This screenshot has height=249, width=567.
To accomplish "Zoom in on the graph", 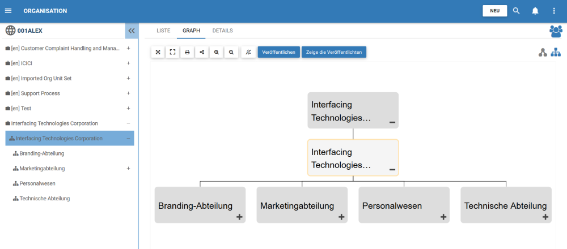I will click(x=217, y=52).
